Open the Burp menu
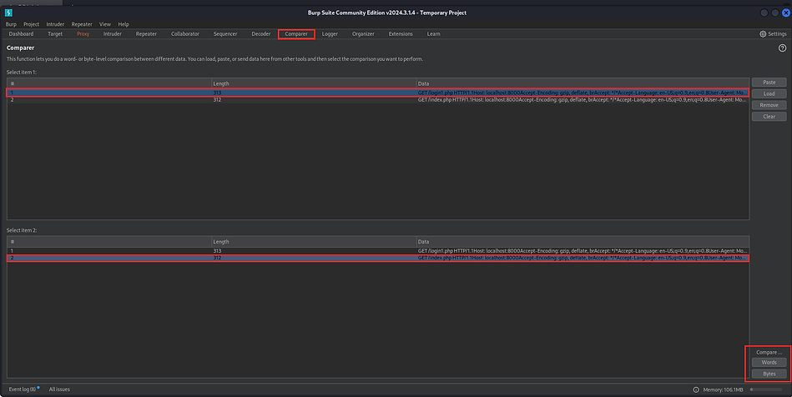792x397 pixels. click(11, 24)
